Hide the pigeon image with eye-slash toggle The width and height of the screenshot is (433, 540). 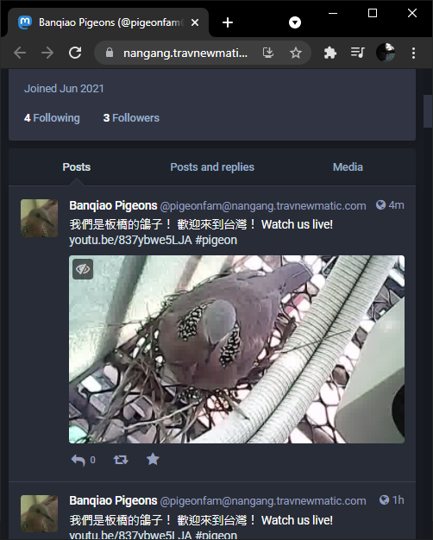pyautogui.click(x=83, y=269)
